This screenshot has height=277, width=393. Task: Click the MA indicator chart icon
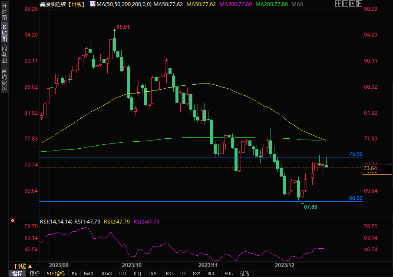pyautogui.click(x=93, y=3)
